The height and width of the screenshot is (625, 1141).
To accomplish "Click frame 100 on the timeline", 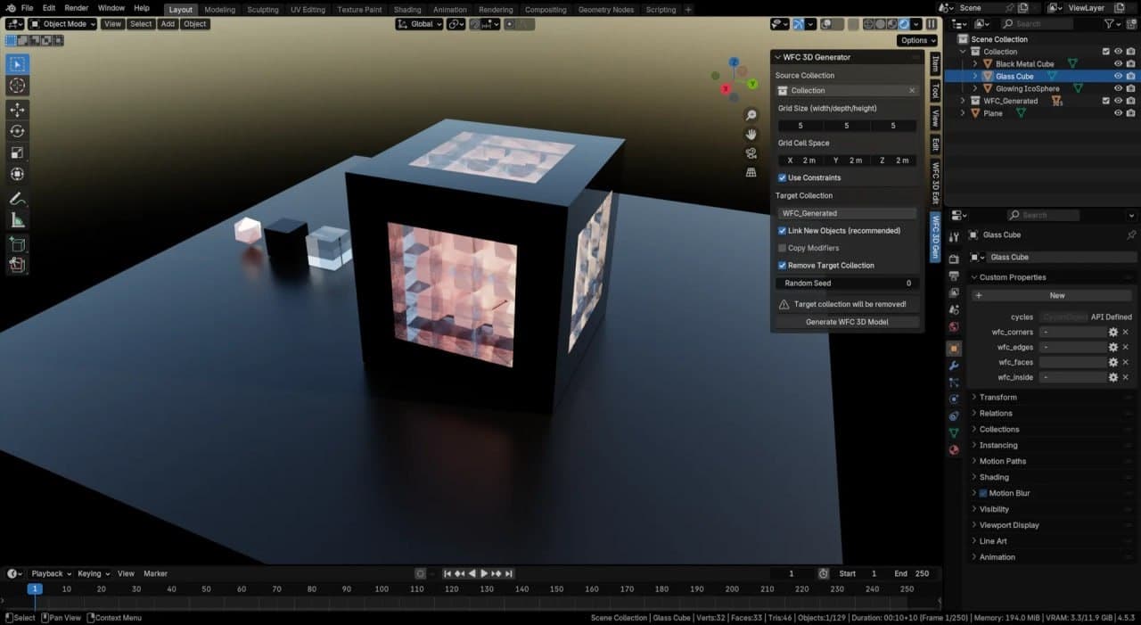I will 382,588.
